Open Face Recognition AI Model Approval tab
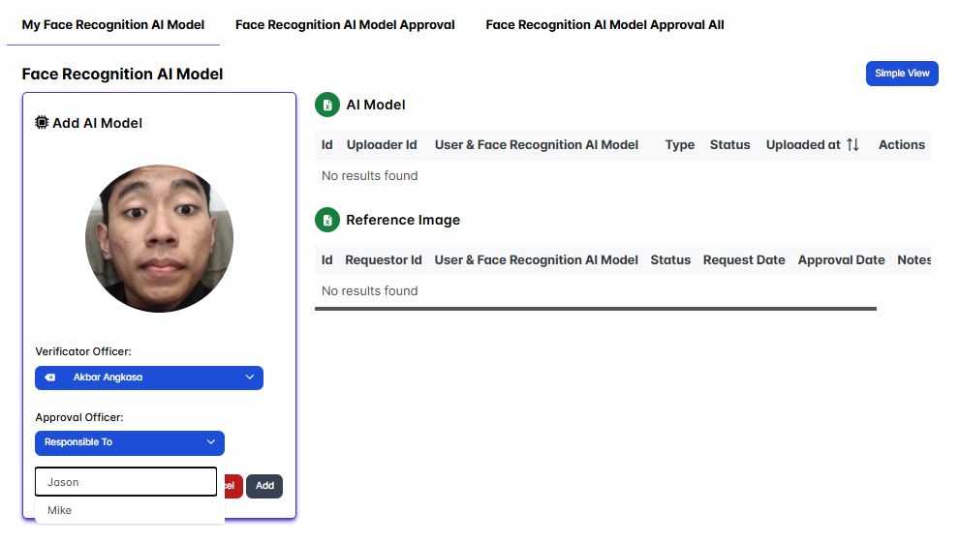The image size is (960, 544). 345,25
